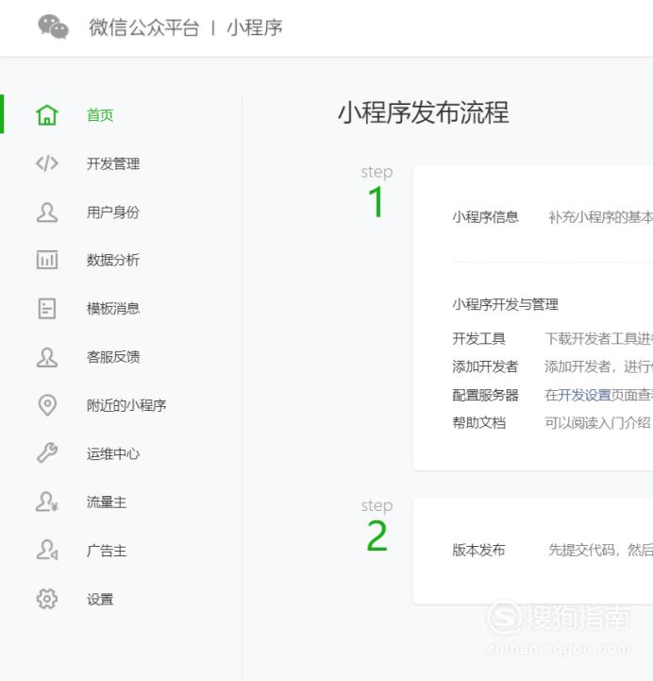Click 添加开发者 in the step 1 card
The height and width of the screenshot is (681, 653).
pos(486,366)
